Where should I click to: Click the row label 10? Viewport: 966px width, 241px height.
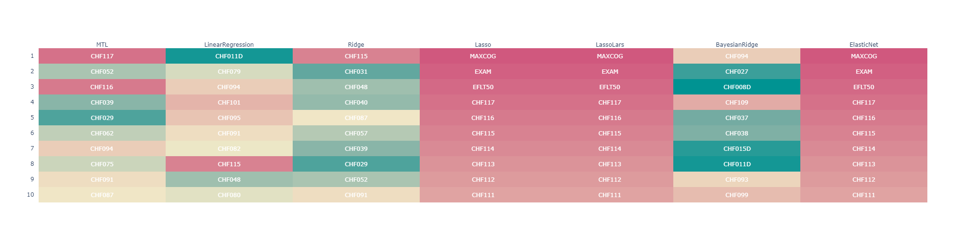30,195
